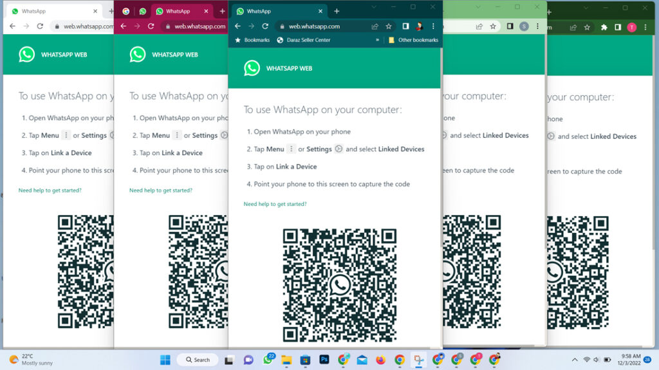Image resolution: width=659 pixels, height=370 pixels.
Task: Close the WhatsApp tab in the magenta window
Action: click(207, 12)
